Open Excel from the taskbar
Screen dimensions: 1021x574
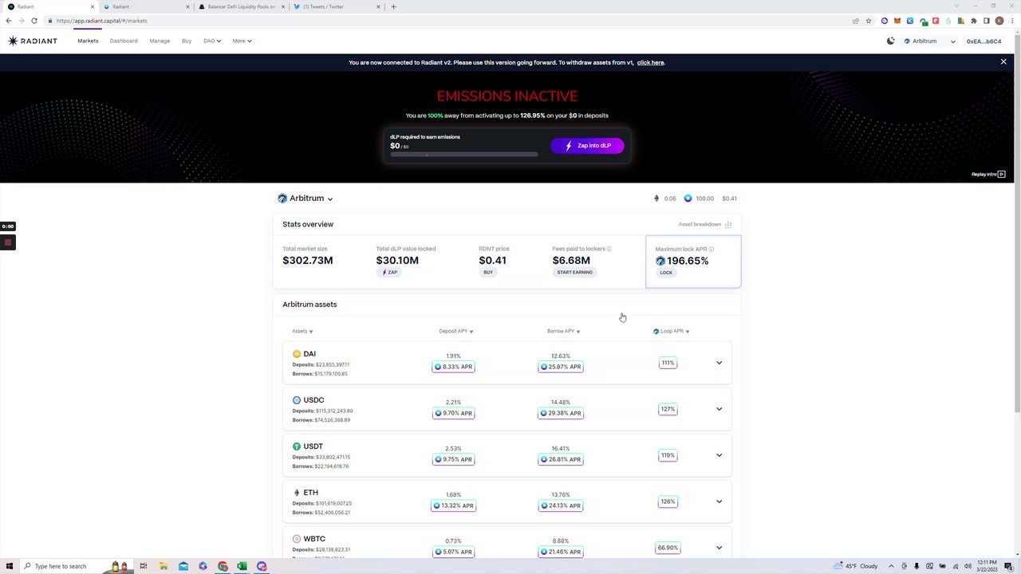point(242,566)
